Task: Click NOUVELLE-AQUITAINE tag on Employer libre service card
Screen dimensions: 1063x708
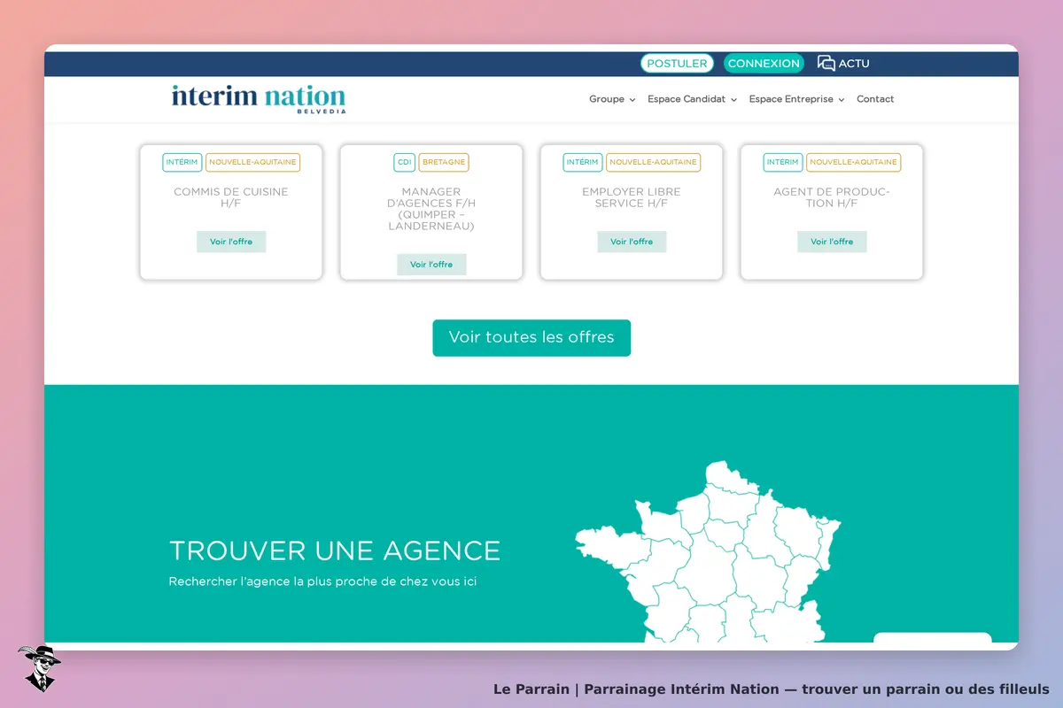Action: tap(653, 163)
